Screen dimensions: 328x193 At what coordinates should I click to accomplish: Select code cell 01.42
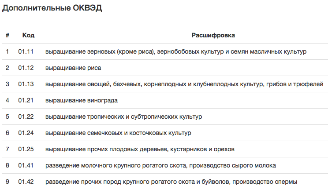(26, 182)
